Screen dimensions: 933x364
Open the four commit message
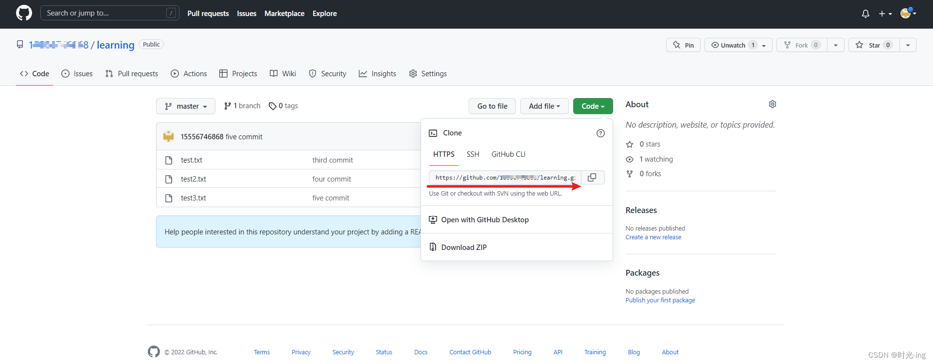click(332, 179)
